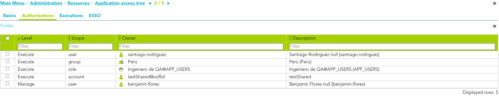Check the santiago.rodríguez row checkbox
The image size is (499, 96).
pyautogui.click(x=8, y=54)
